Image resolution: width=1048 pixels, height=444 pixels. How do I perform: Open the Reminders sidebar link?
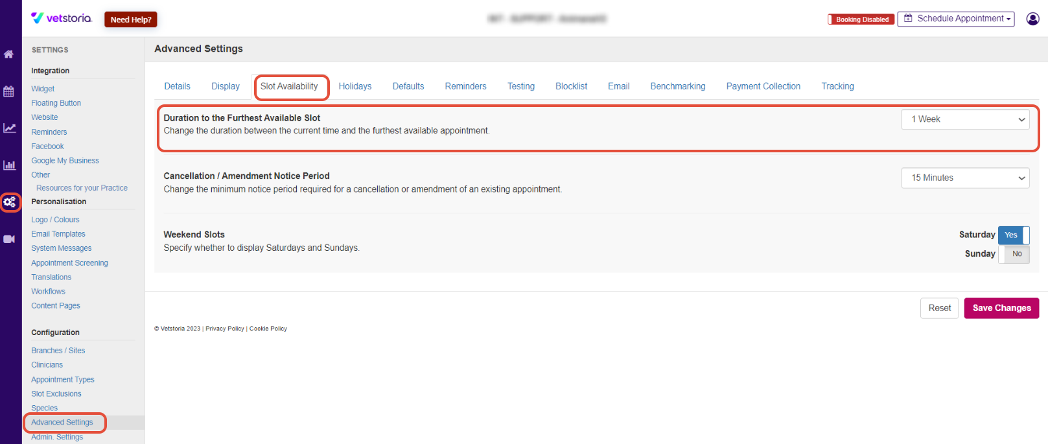[x=49, y=132]
